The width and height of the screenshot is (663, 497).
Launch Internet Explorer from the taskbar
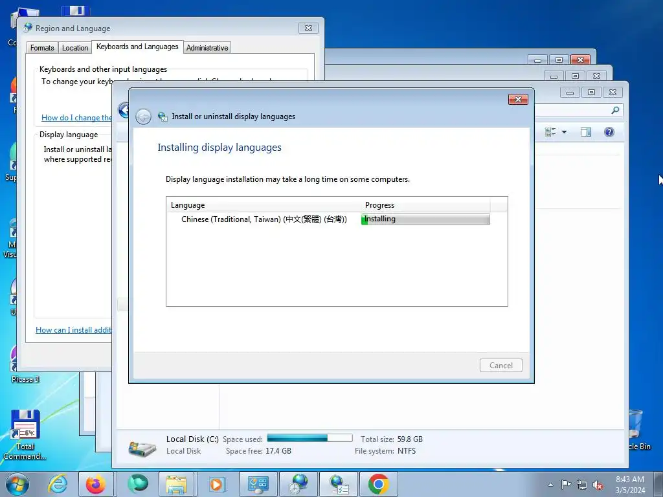(58, 484)
